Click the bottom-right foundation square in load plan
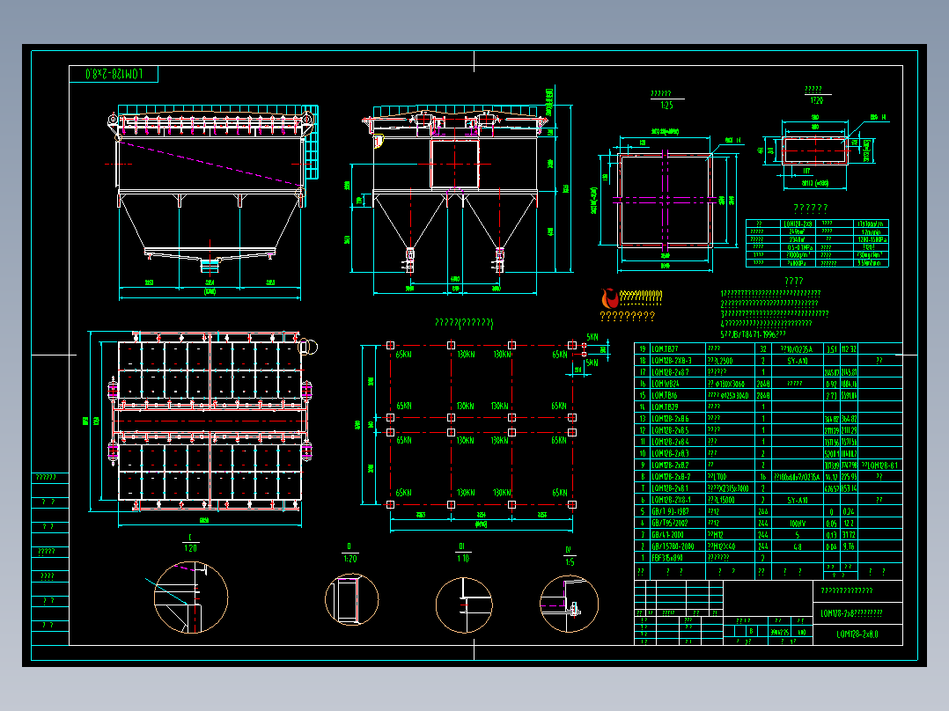Screen dimensions: 949x711 coord(572,504)
